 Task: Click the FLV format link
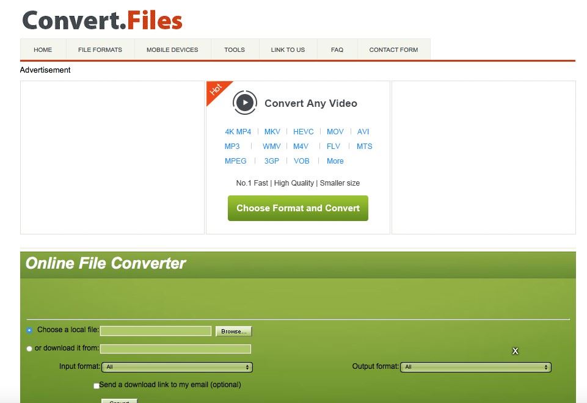click(x=333, y=147)
